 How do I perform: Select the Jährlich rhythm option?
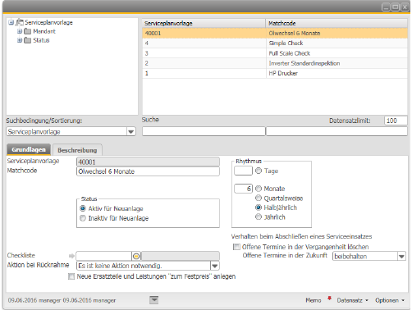259,217
